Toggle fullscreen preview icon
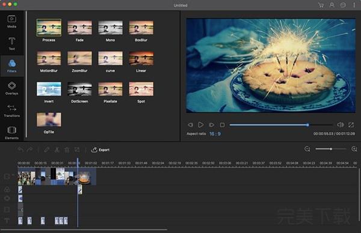Screen dimensions: 361x233 tap(351, 125)
